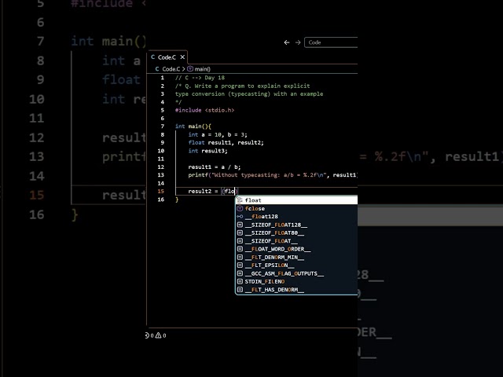Open errors count in status bar
Screen dimensions: 503x377
click(x=149, y=335)
